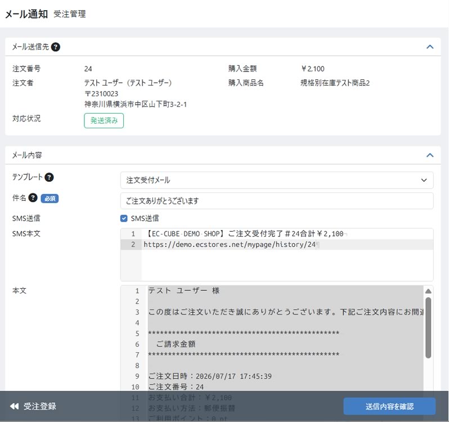This screenshot has height=422, width=449.
Task: Click 本文 line ご注文番号：24
Action: [176, 387]
